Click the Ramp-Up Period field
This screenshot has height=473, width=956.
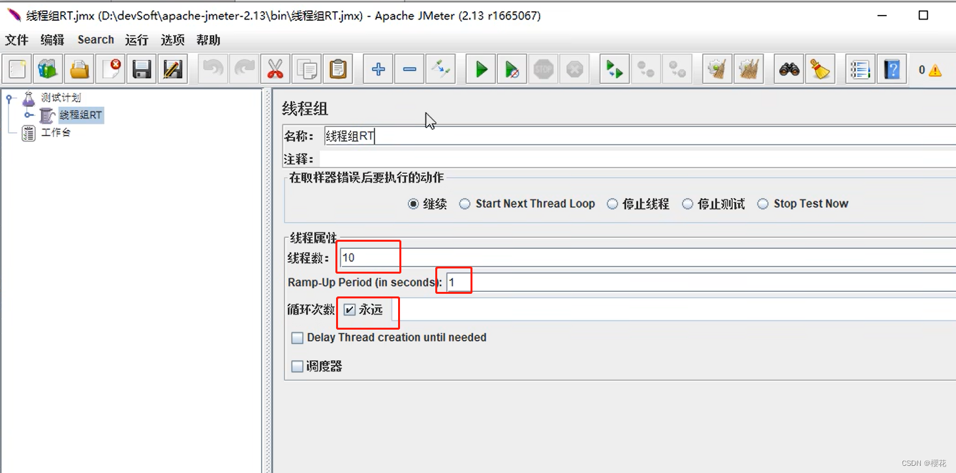[701, 282]
